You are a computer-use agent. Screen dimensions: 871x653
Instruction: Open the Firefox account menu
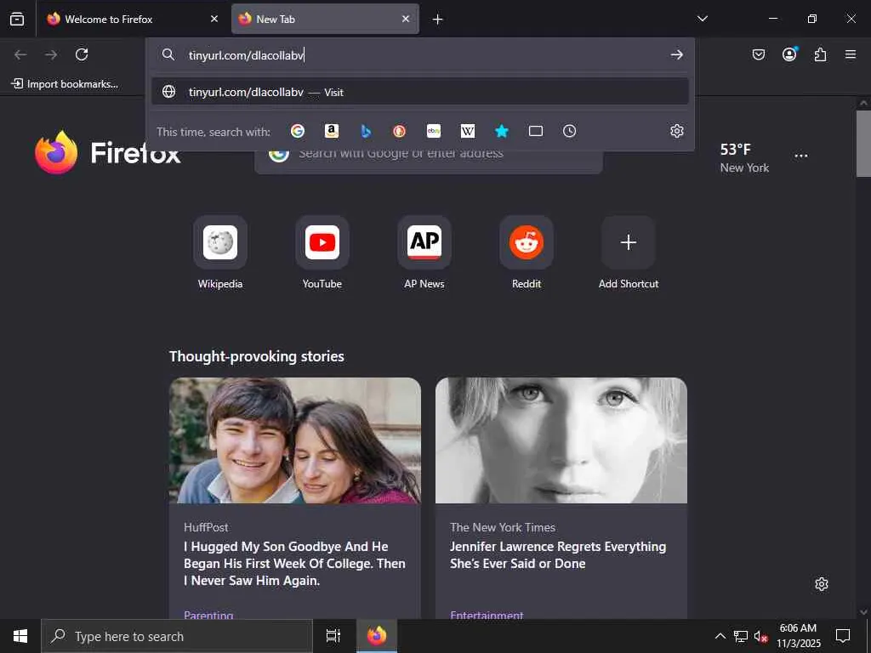[789, 54]
